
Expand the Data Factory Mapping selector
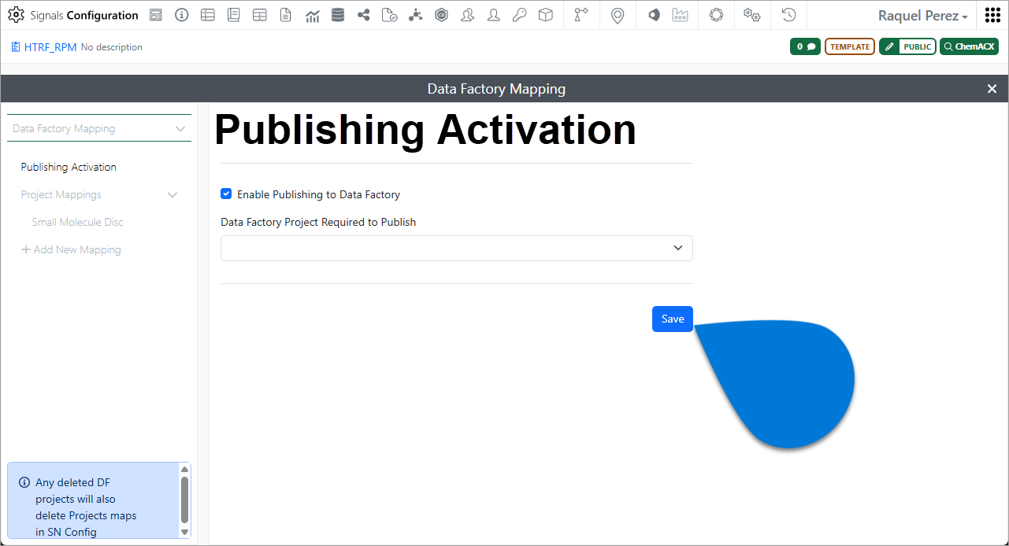99,128
